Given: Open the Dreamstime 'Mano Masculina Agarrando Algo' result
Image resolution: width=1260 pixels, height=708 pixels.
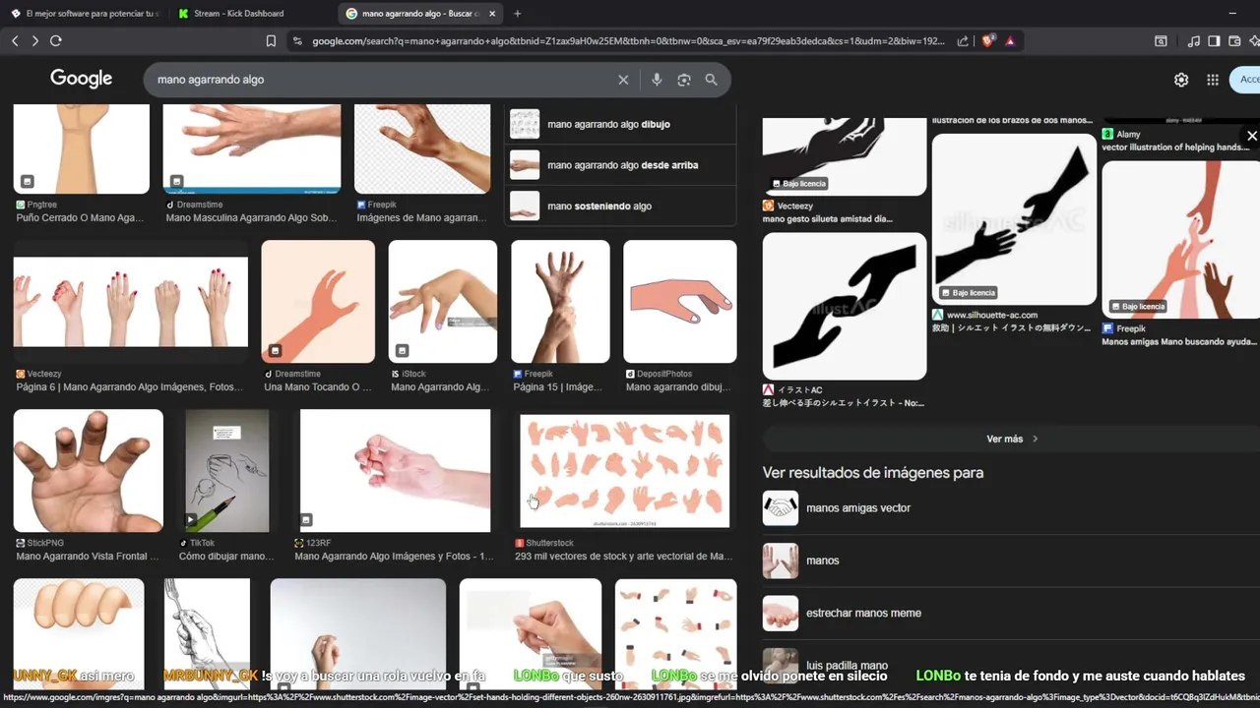Looking at the screenshot, I should [x=252, y=148].
